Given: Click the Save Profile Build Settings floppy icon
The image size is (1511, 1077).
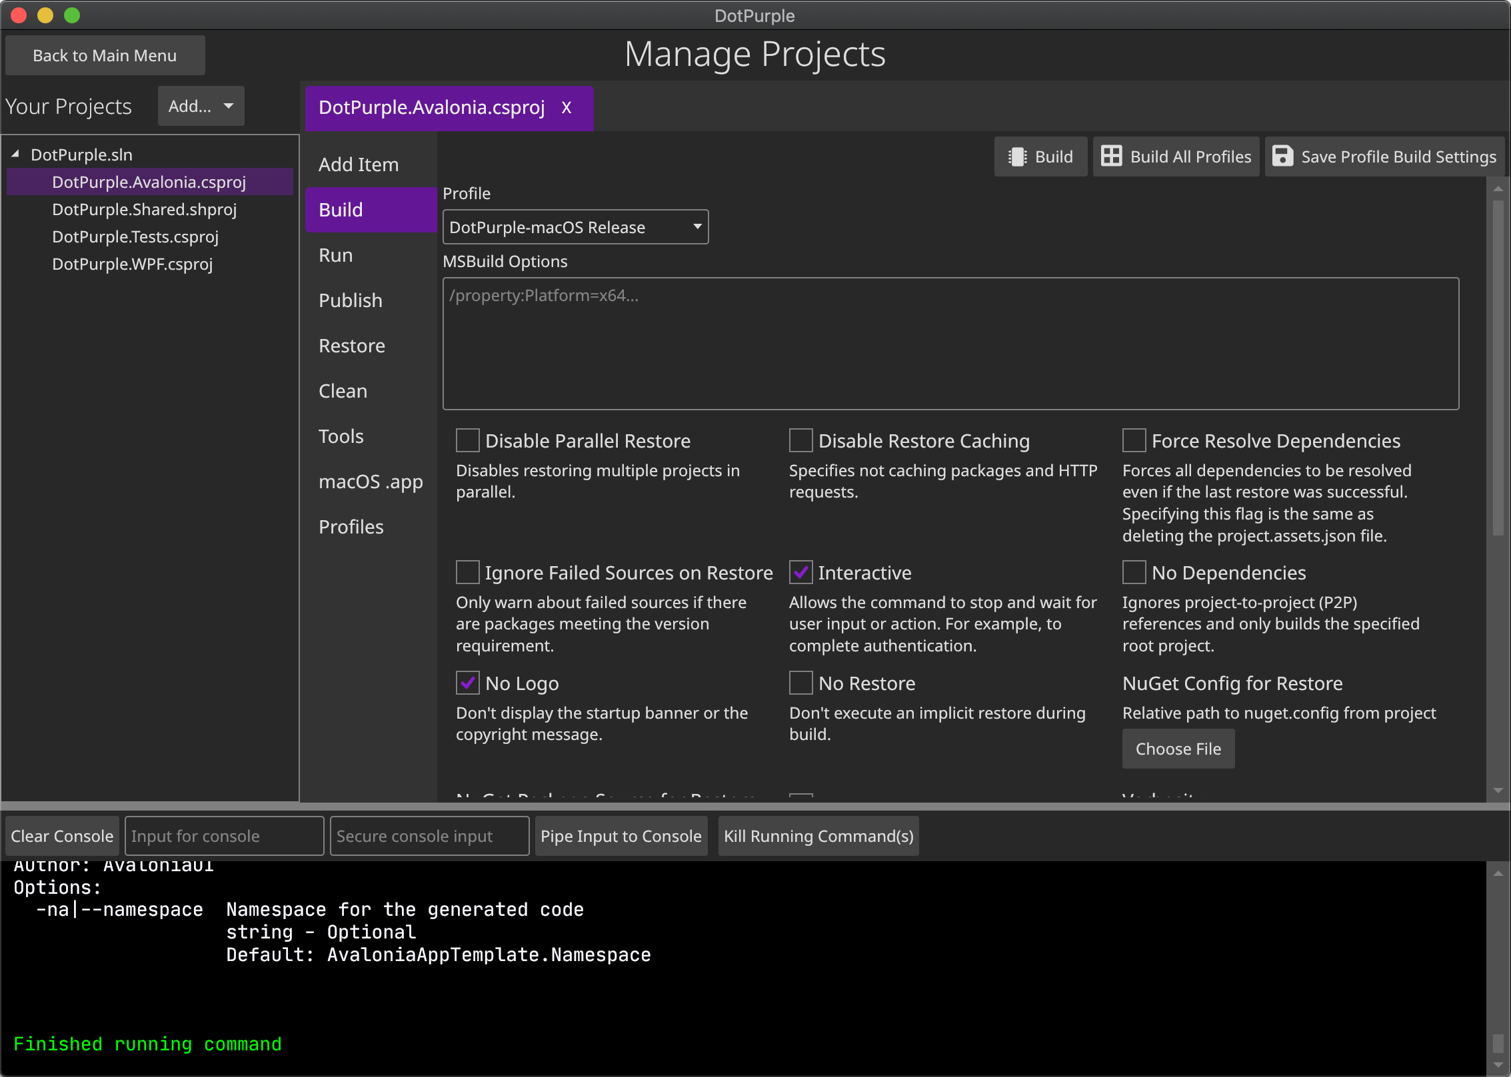Looking at the screenshot, I should (x=1282, y=157).
